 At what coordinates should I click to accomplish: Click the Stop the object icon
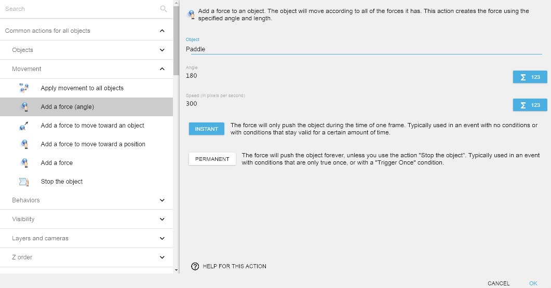[x=23, y=182]
